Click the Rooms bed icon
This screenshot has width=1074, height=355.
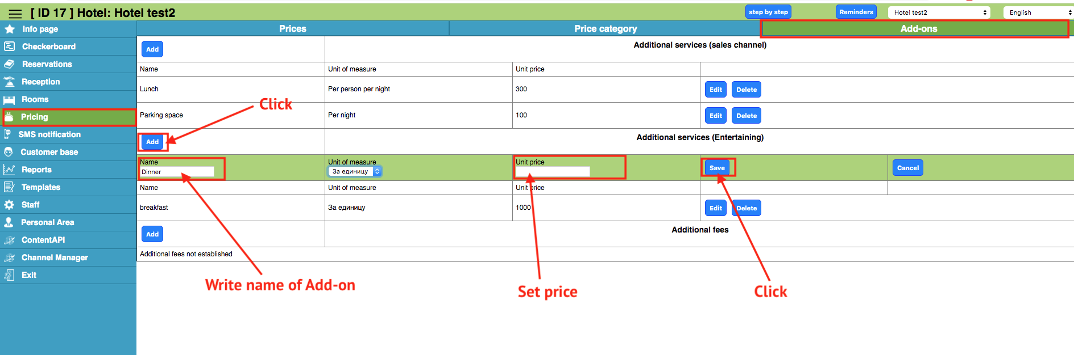pos(9,100)
